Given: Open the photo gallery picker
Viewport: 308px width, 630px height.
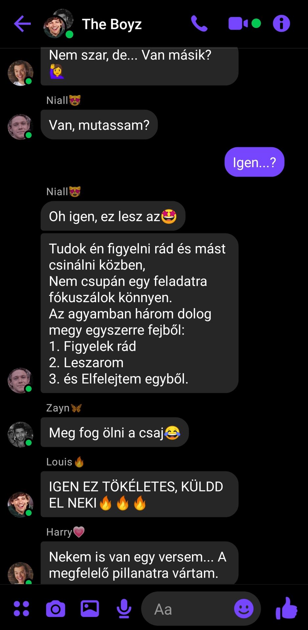Looking at the screenshot, I should click(90, 609).
